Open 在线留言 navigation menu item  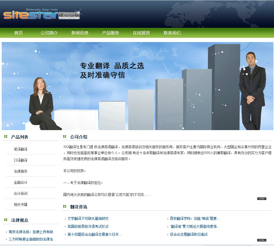141,33
